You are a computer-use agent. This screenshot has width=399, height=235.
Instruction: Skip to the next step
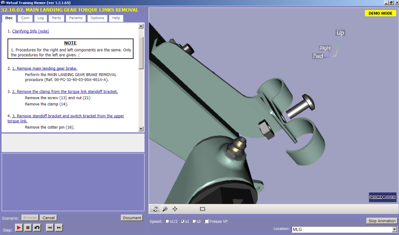59,227
